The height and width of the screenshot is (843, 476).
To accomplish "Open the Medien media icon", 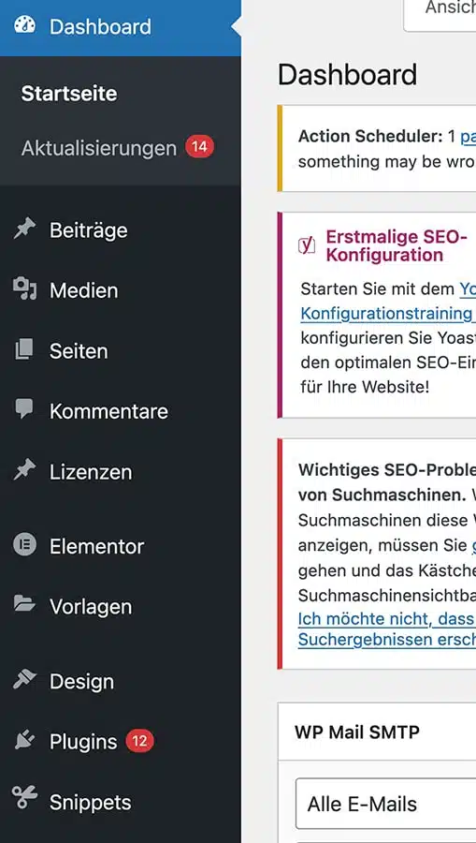I will coord(24,289).
